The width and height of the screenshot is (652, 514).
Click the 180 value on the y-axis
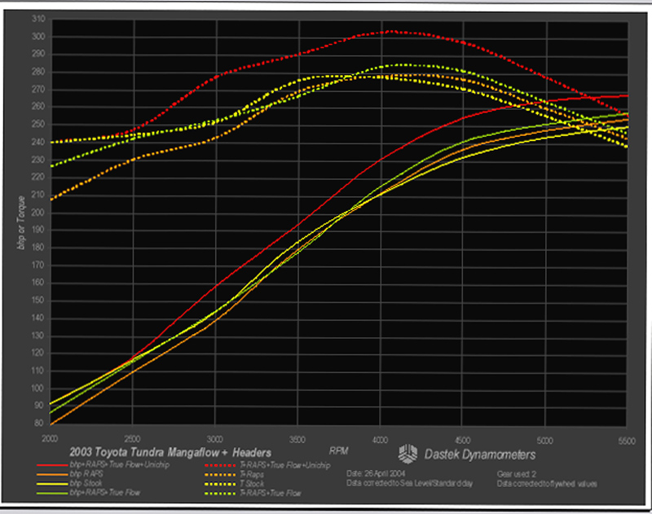coord(38,248)
